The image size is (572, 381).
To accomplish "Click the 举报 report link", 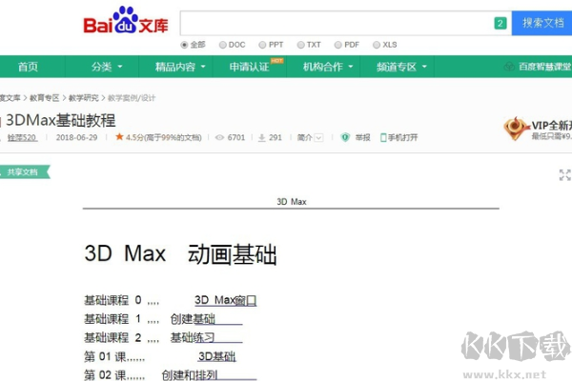I will click(x=362, y=137).
